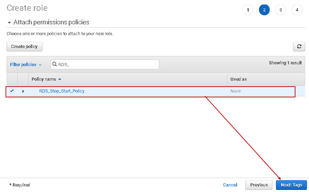
Task: Collapse the Attach permissions policies section
Action: coord(9,23)
